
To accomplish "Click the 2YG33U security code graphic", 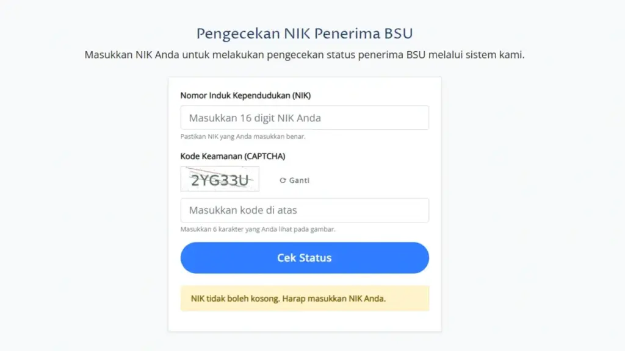I will [x=219, y=179].
